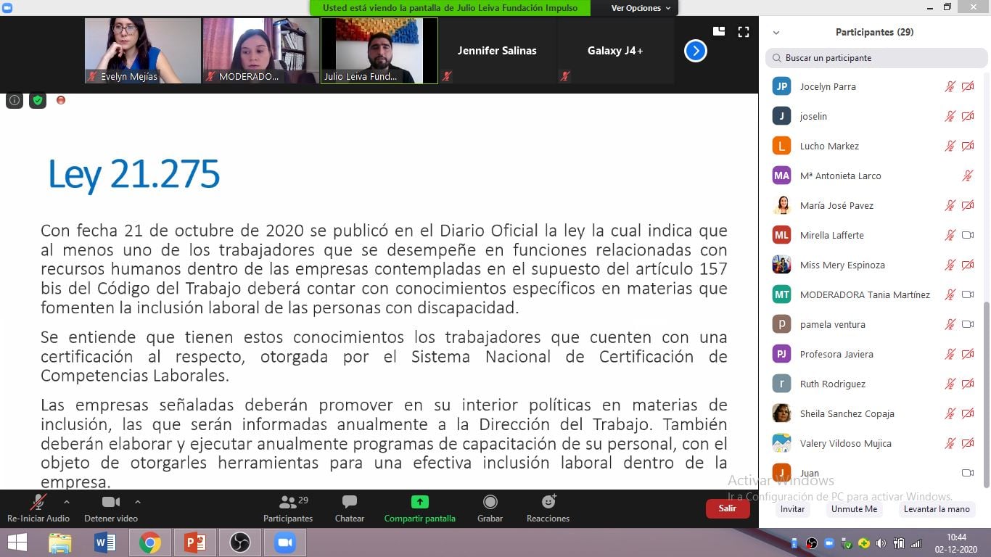Click the red Salir button
The height and width of the screenshot is (557, 991).
click(727, 508)
